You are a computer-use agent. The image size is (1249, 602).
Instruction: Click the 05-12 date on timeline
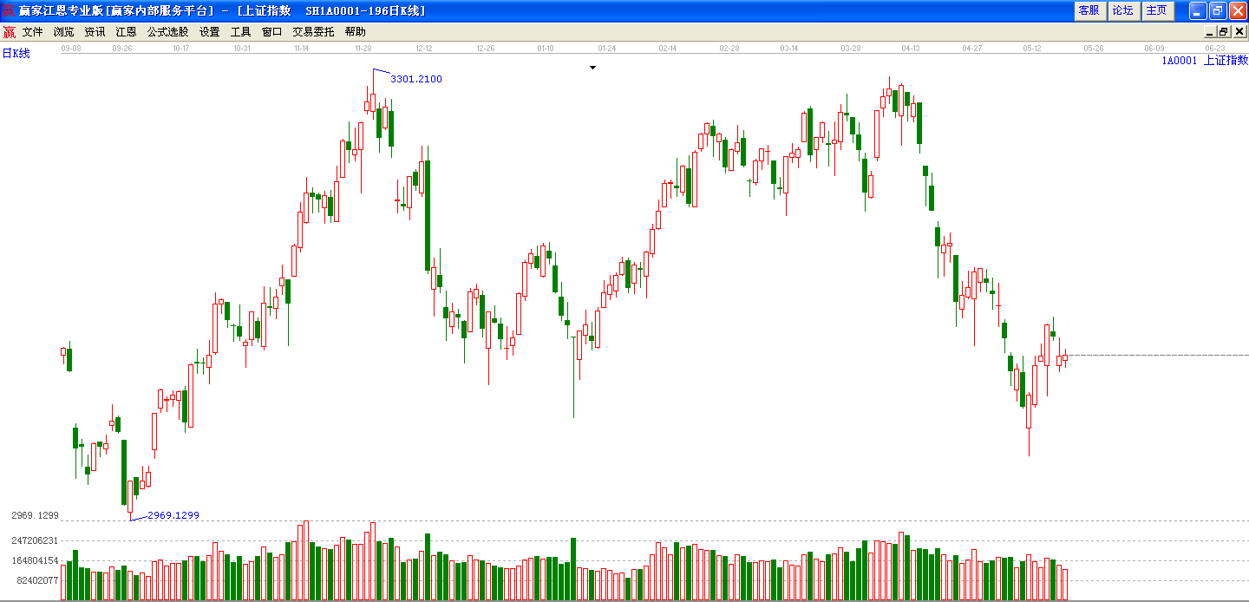(1032, 49)
